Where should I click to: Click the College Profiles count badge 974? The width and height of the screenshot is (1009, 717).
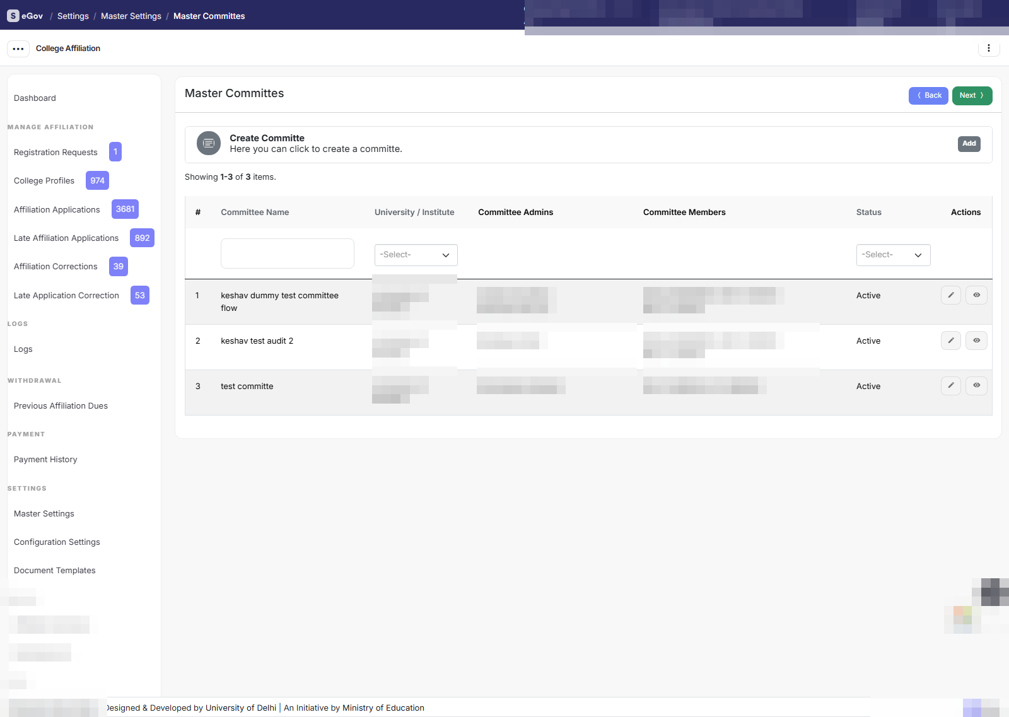pyautogui.click(x=97, y=180)
